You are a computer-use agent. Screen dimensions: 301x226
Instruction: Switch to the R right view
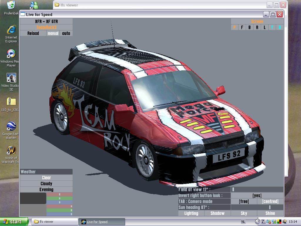(x=257, y=27)
